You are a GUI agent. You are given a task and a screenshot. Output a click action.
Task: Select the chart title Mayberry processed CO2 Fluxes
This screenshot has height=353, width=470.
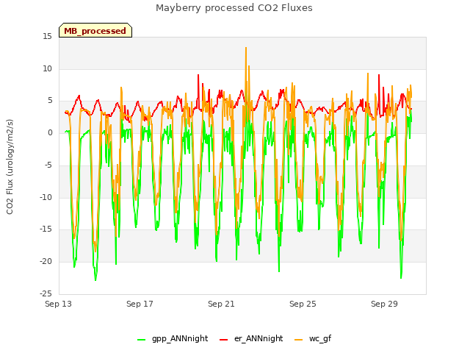[234, 8]
